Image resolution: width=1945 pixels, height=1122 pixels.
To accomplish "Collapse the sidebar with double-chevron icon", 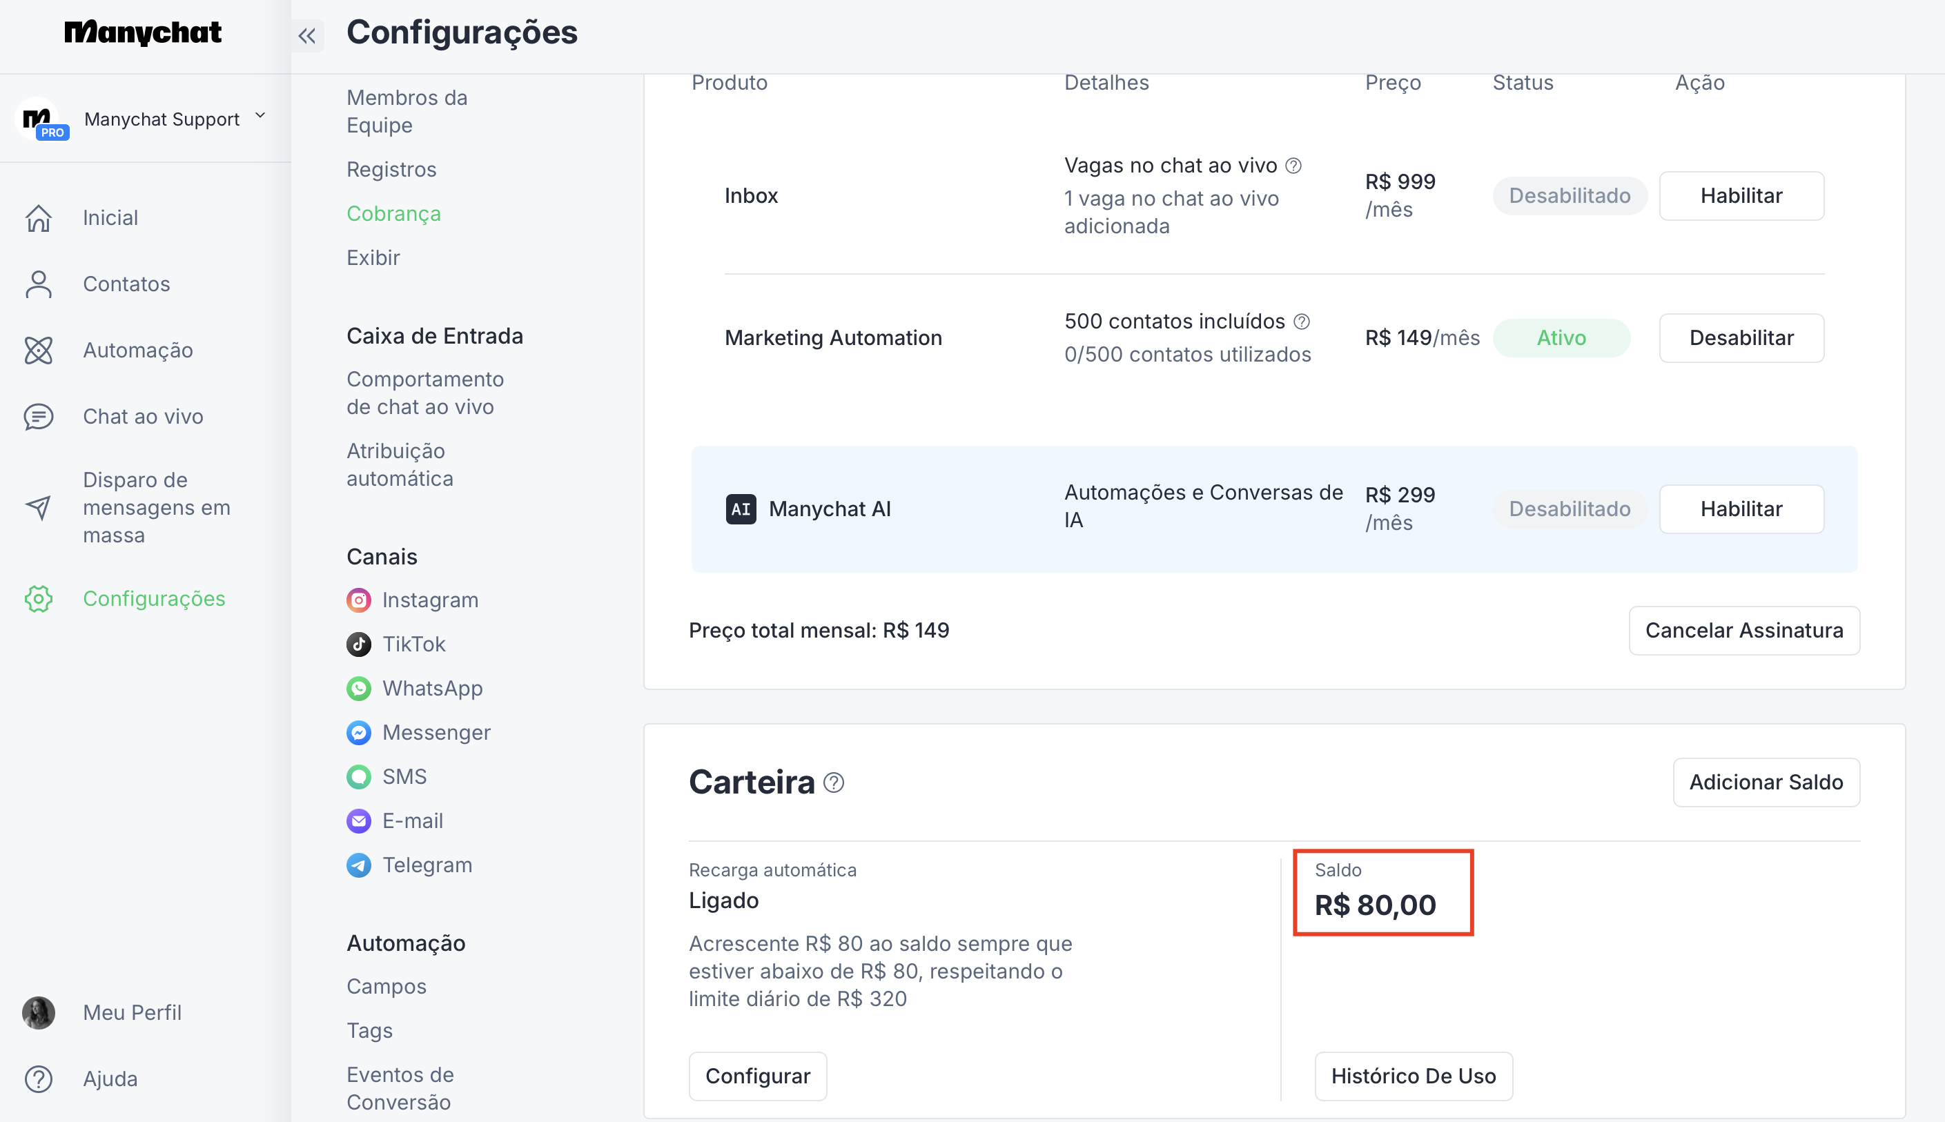I will pos(306,35).
